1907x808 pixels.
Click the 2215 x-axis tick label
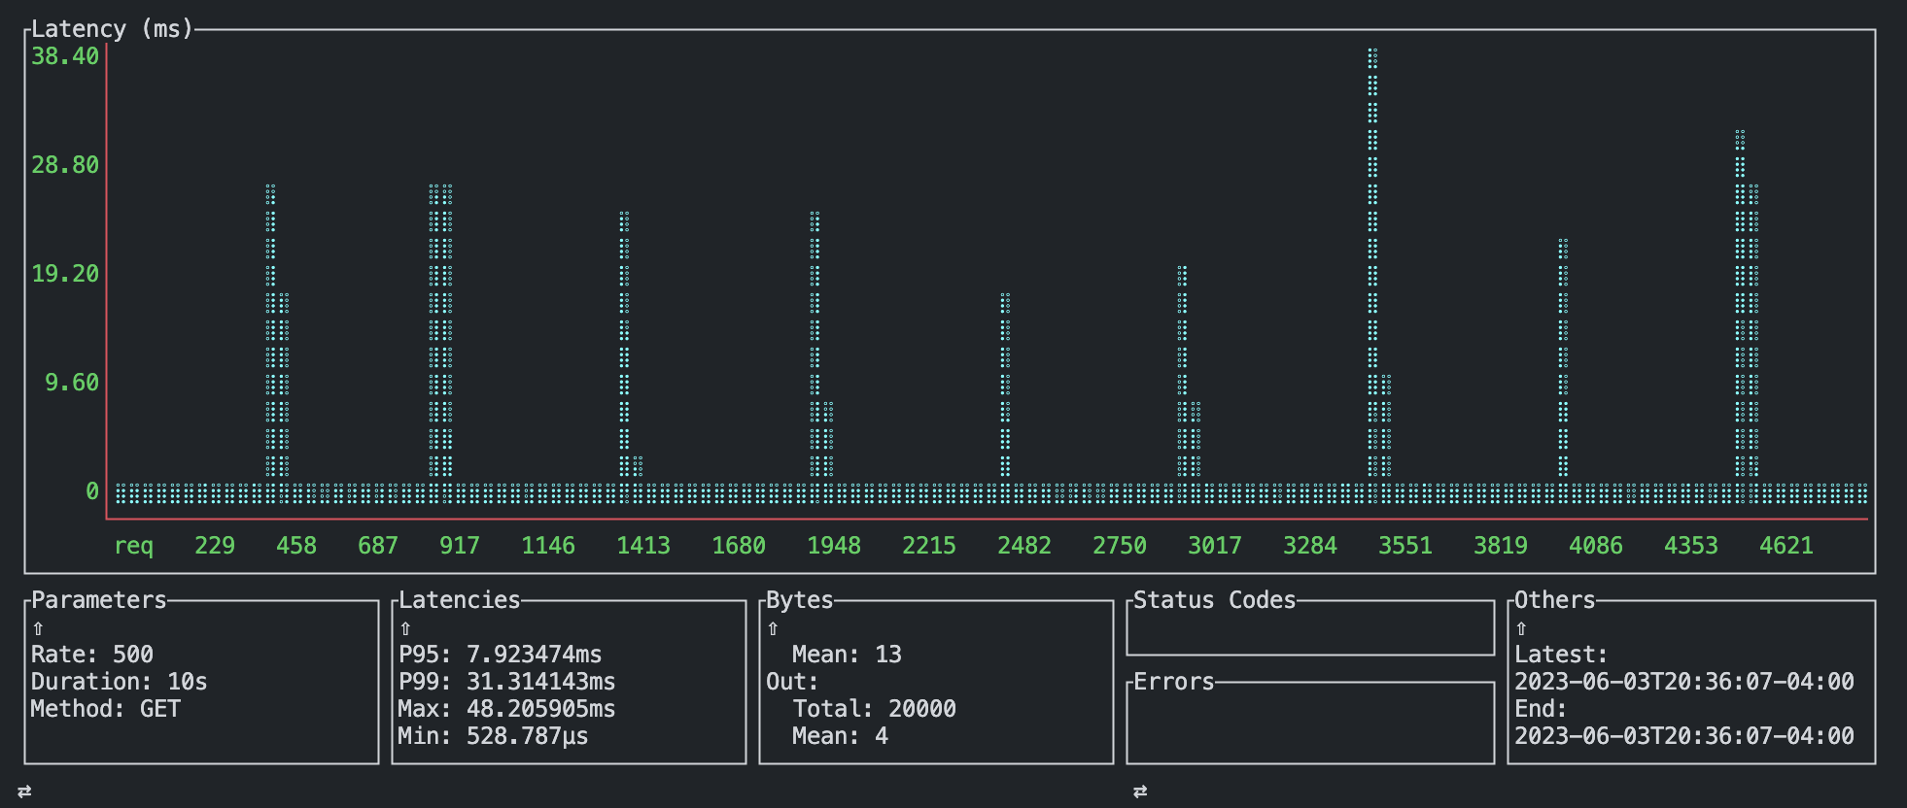[x=929, y=546]
